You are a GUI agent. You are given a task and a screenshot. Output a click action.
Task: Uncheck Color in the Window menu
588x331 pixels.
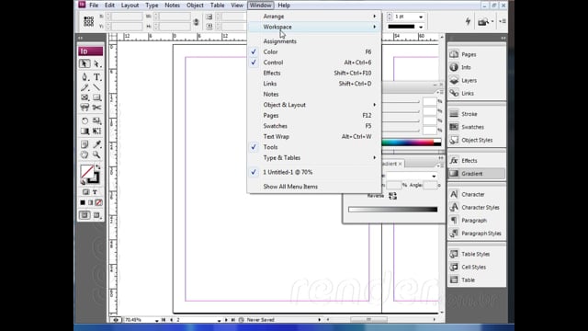pyautogui.click(x=314, y=51)
